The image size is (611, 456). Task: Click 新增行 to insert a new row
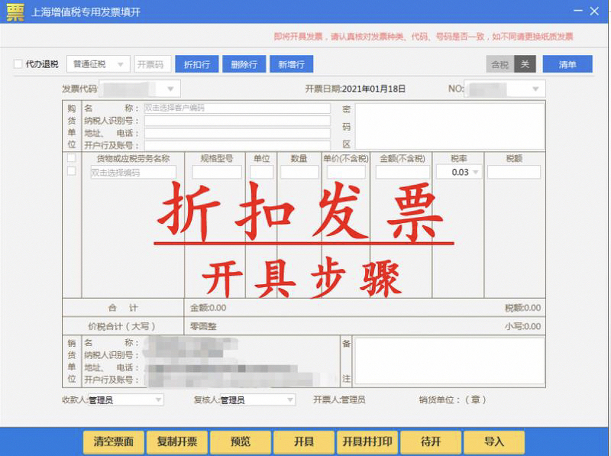tap(291, 64)
